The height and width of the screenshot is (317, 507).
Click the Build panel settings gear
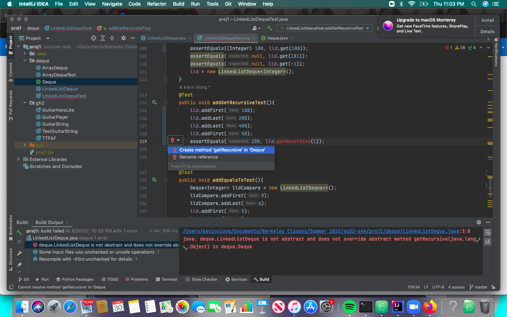[x=478, y=222]
